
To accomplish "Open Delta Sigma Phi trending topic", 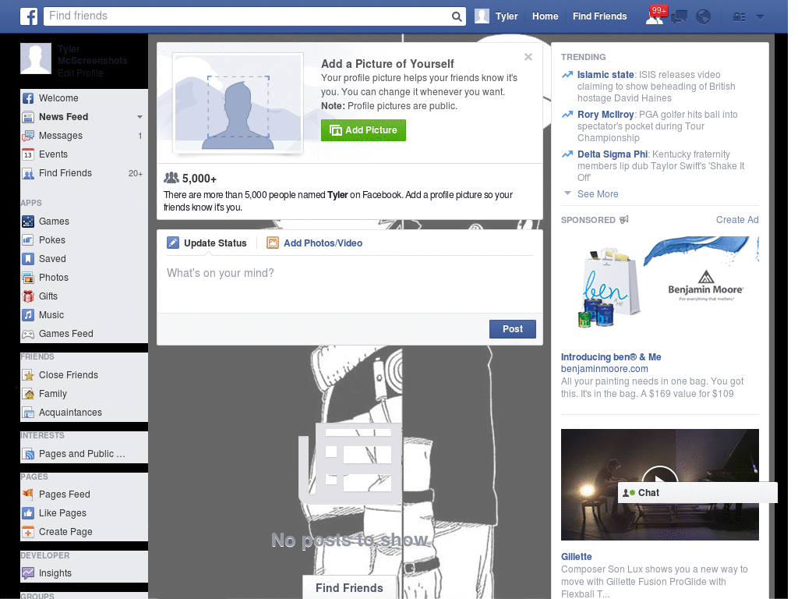I will (x=613, y=154).
